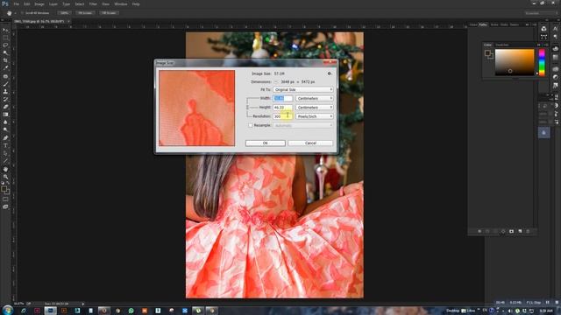Select the Move tool
561x315 pixels.
[x=5, y=30]
